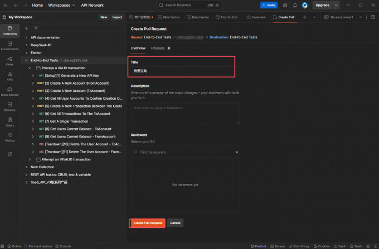Select the Create Pull tab

pos(284,17)
